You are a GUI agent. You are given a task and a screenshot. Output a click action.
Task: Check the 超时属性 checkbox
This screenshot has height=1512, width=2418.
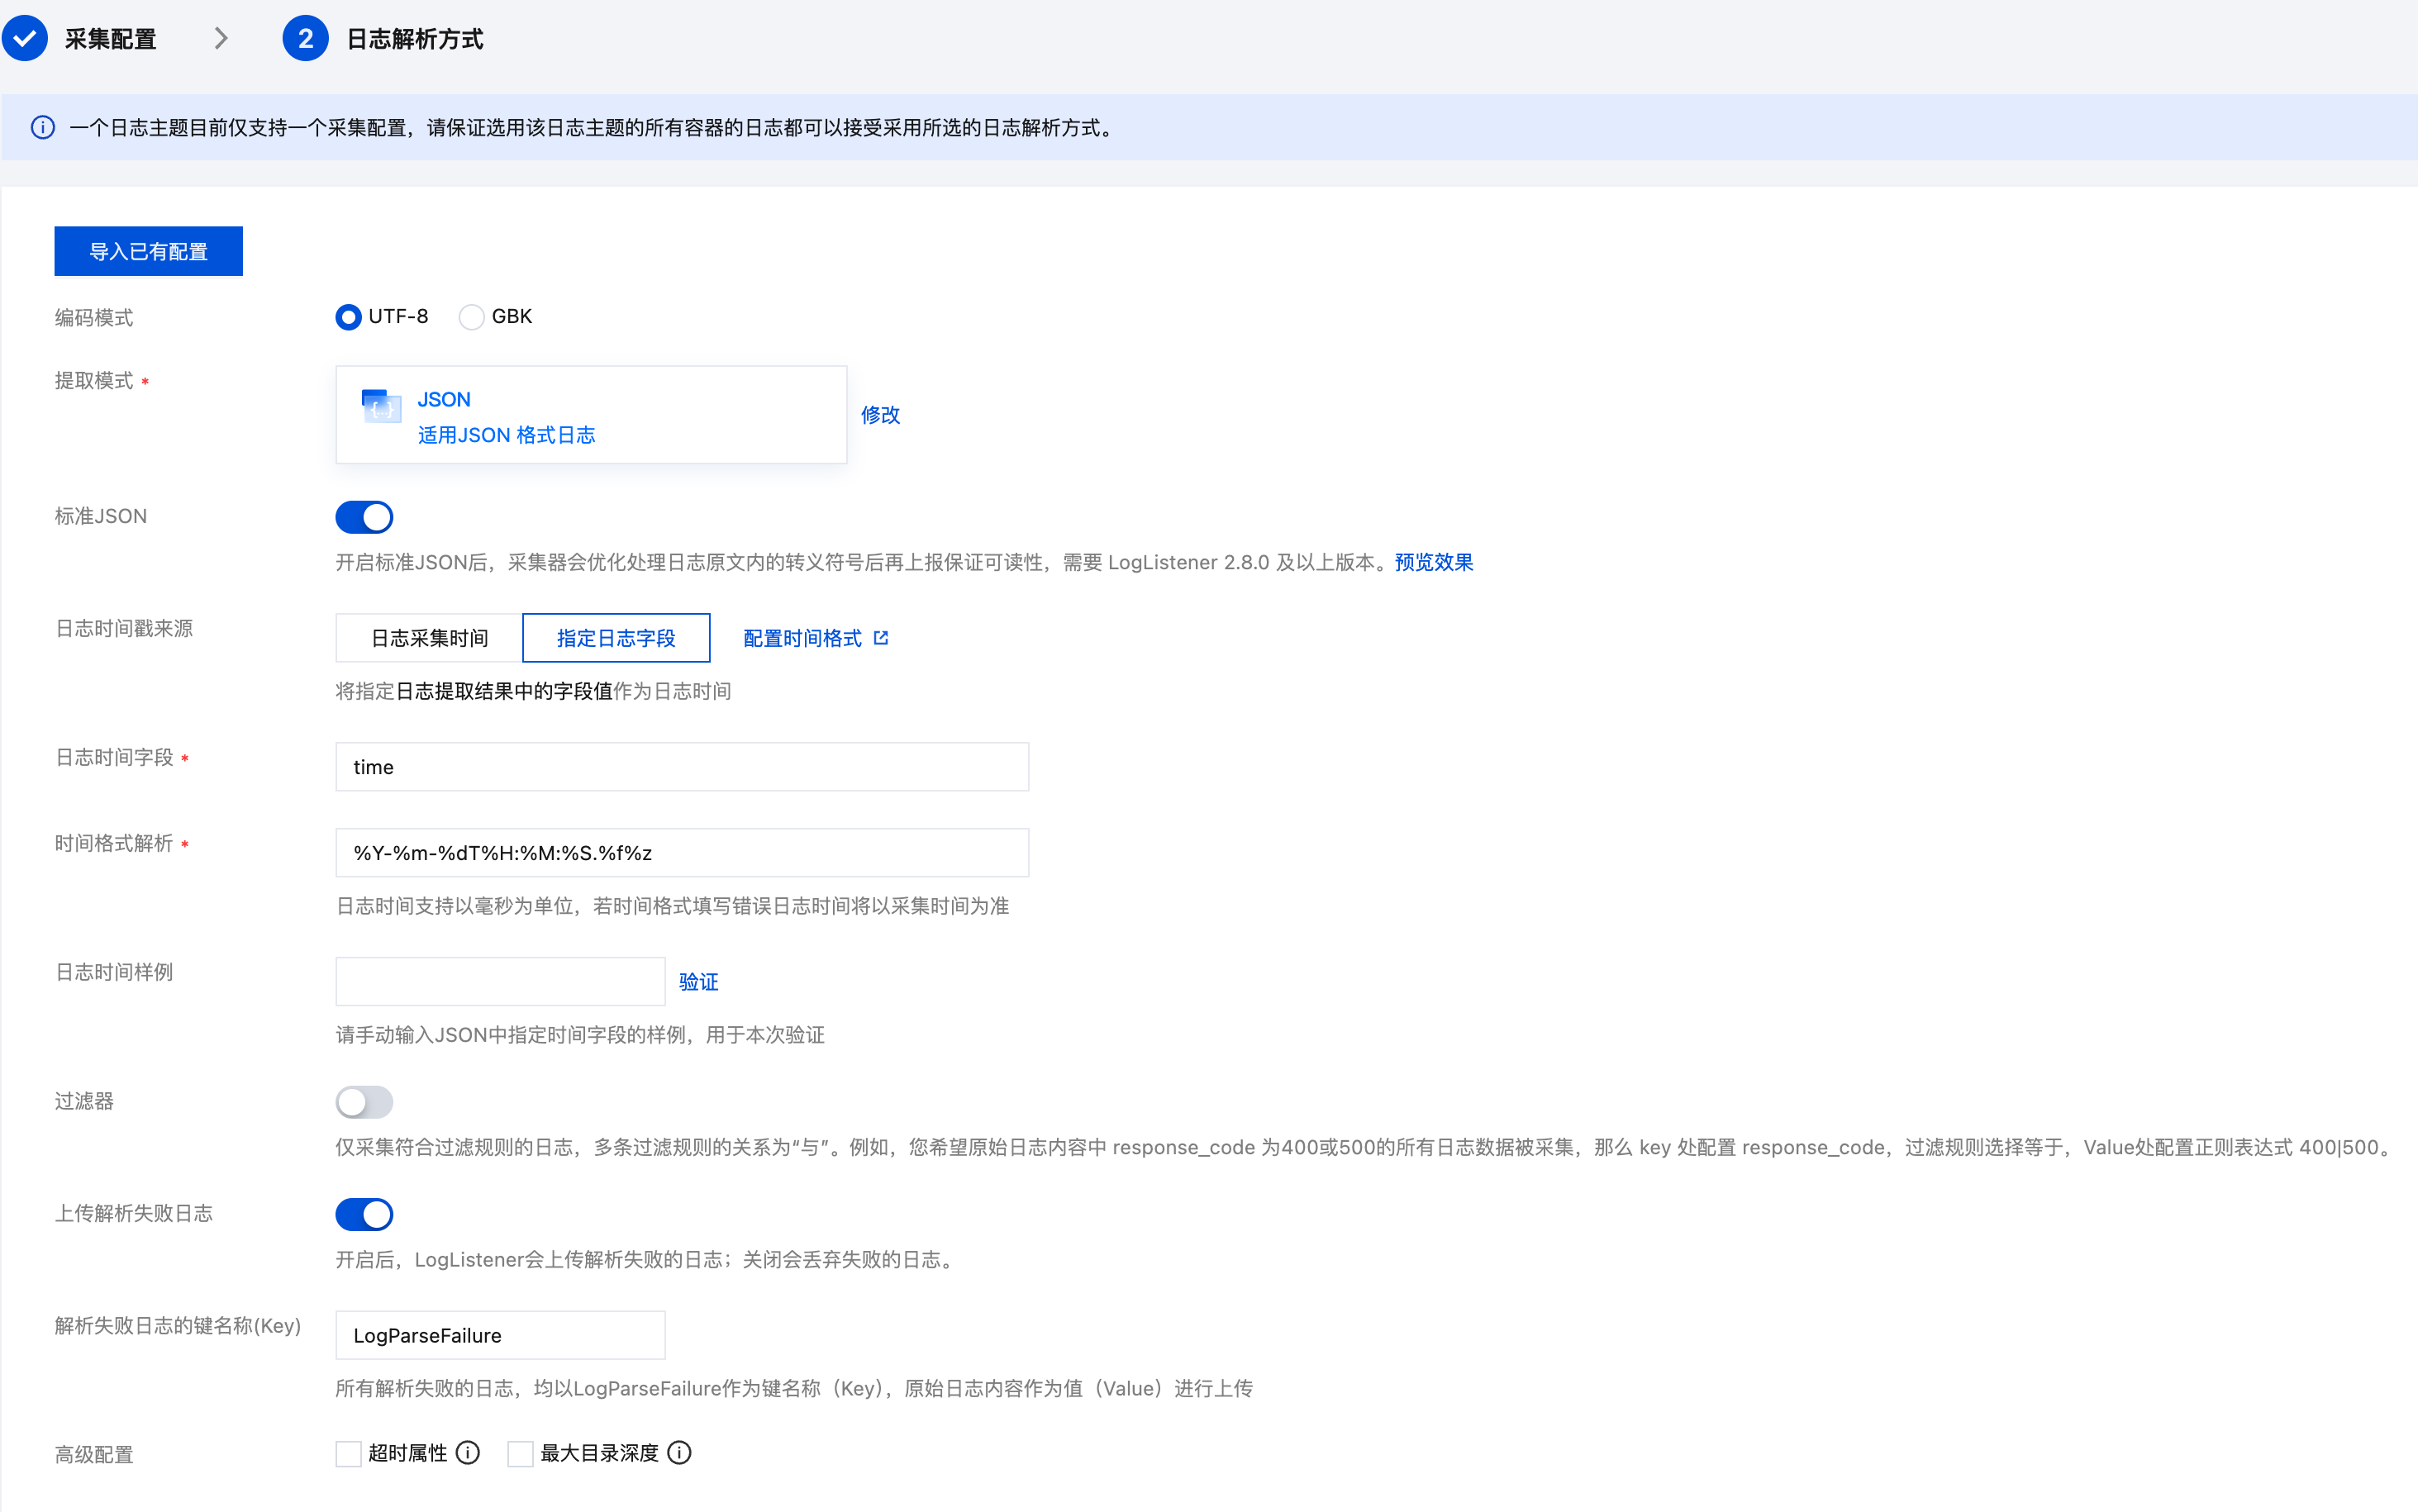[348, 1454]
